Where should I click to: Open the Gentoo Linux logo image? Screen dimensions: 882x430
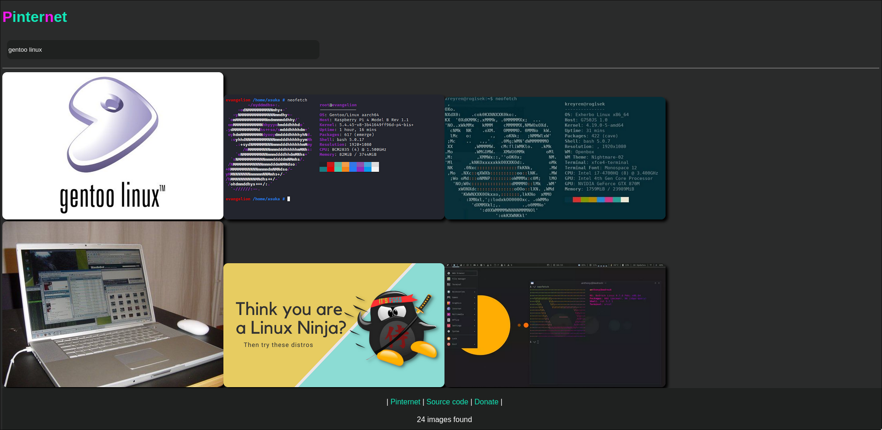[x=113, y=146]
